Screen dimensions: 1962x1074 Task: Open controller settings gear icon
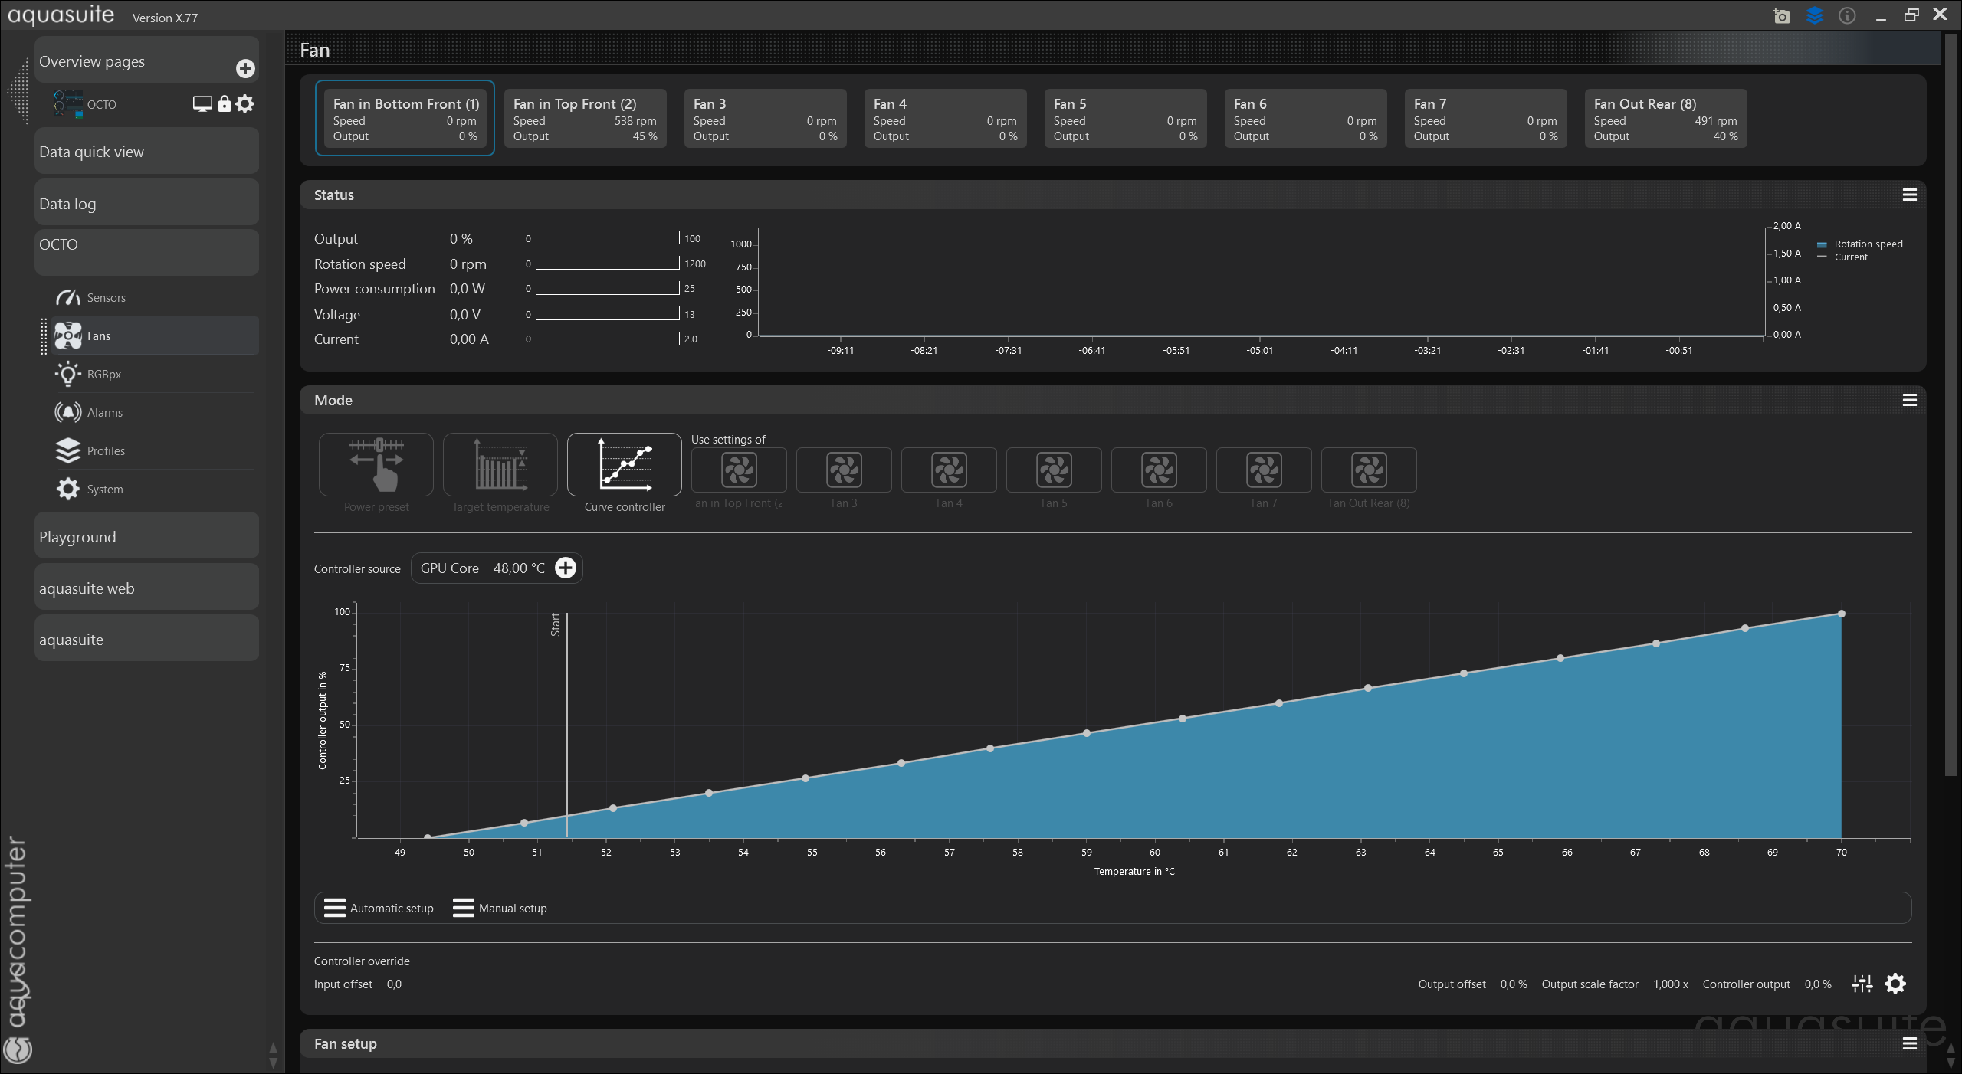pos(1895,984)
